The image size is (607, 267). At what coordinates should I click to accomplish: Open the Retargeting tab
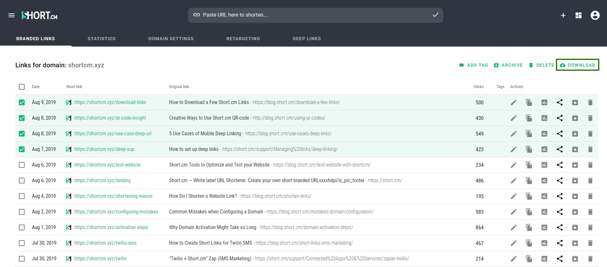pos(243,39)
